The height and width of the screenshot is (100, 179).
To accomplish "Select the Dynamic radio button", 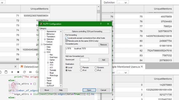I will pyautogui.click(x=96, y=67).
